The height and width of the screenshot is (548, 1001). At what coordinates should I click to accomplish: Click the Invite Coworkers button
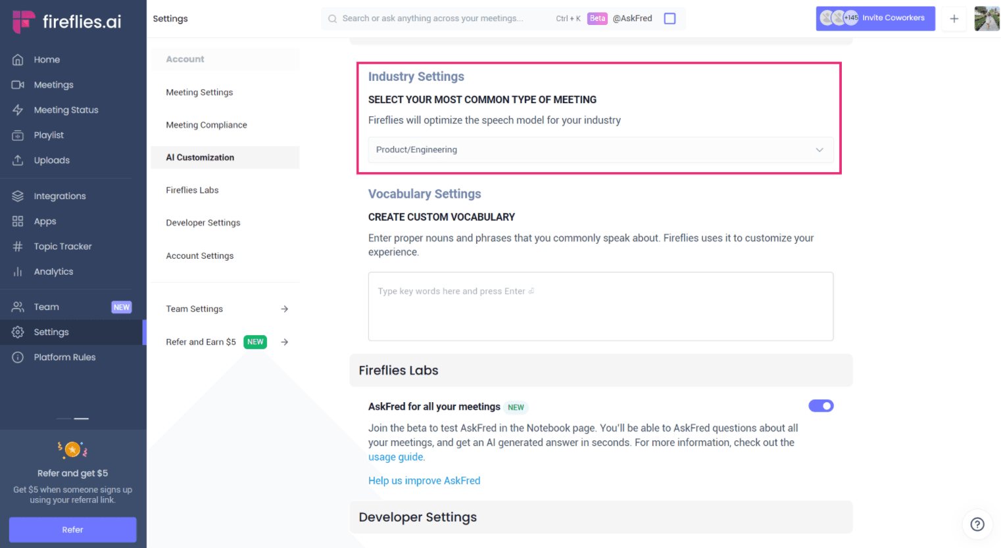875,18
